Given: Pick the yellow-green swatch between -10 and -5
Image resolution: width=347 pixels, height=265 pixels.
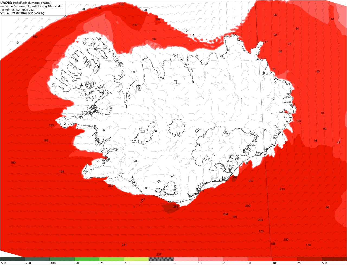Looking at the screenshot, I should pyautogui.click(x=136, y=259).
